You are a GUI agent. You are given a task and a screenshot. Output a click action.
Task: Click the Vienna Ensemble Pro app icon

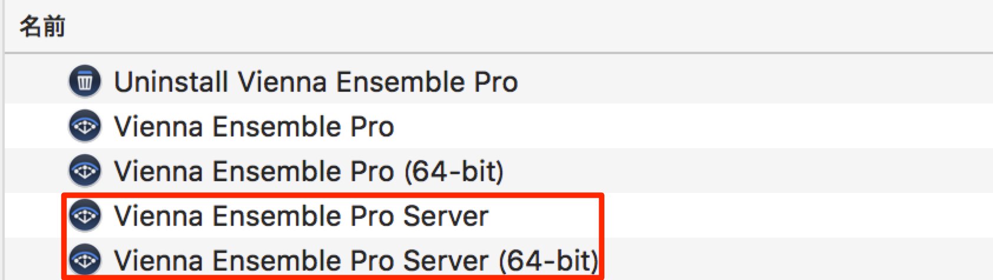(x=85, y=126)
